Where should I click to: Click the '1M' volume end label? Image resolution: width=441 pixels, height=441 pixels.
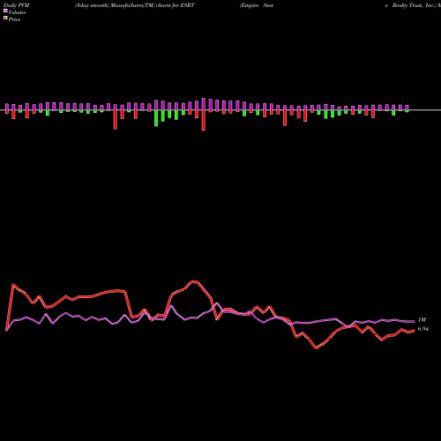422,319
